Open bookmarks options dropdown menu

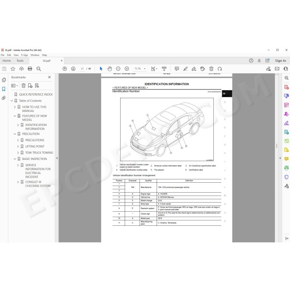pos(15,86)
